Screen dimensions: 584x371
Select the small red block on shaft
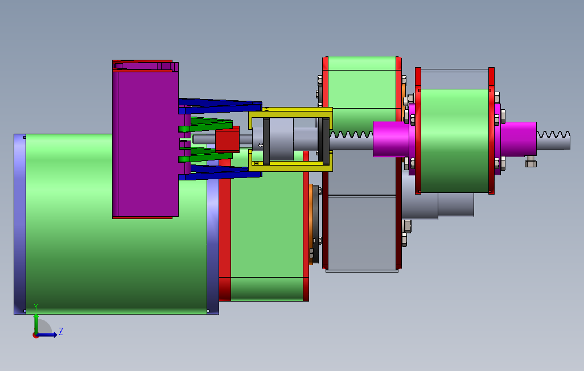(x=227, y=139)
